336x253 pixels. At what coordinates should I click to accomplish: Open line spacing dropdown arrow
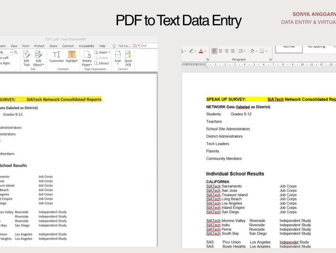245,51
